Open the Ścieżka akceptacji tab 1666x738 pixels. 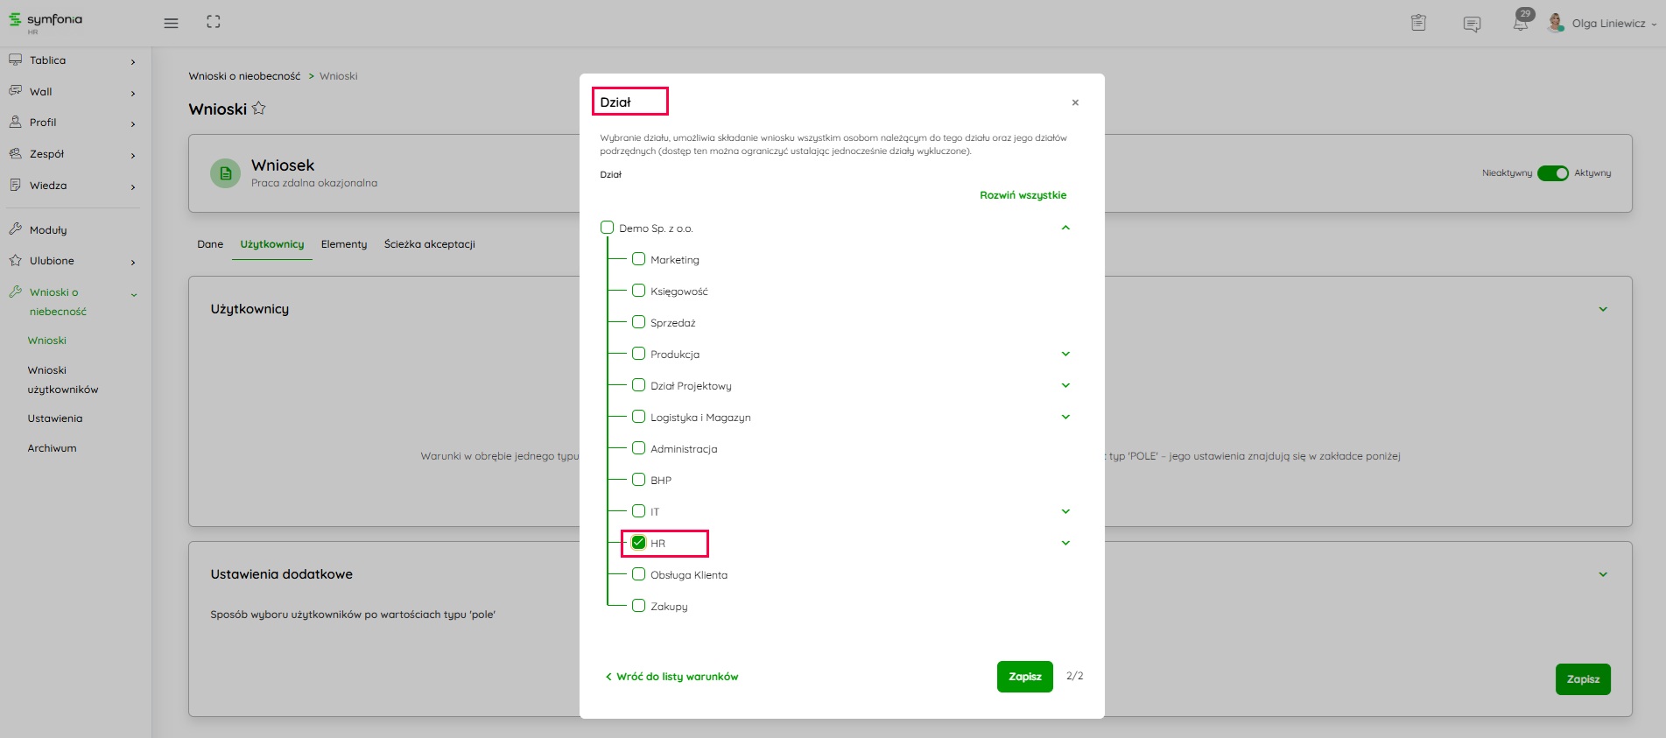[x=429, y=244]
